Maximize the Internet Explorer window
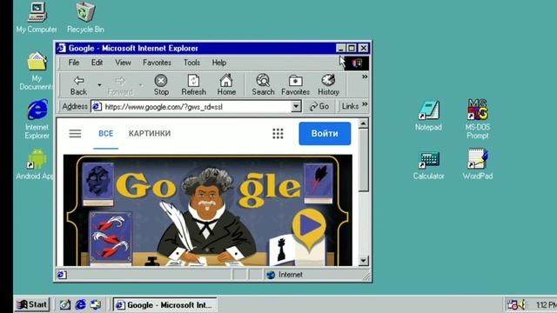 coord(352,48)
